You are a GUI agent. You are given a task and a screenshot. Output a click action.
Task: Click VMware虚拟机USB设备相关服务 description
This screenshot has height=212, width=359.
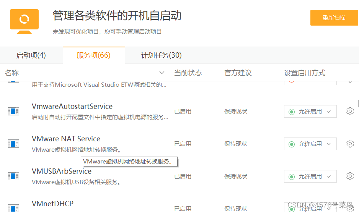(76, 182)
